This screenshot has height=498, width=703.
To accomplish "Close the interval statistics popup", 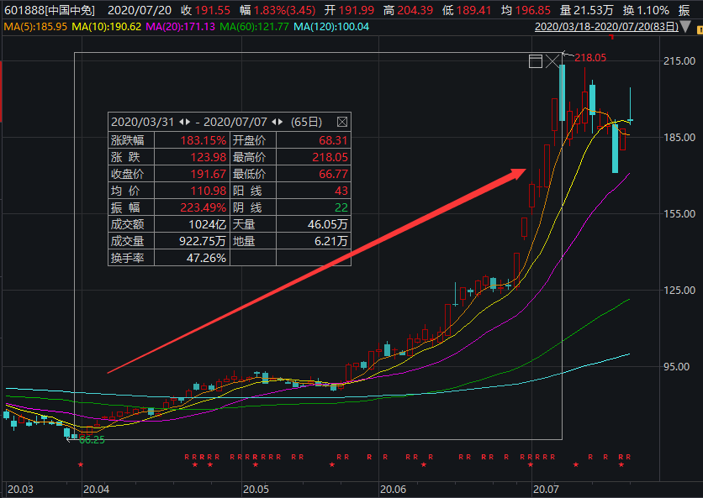I will (x=341, y=122).
